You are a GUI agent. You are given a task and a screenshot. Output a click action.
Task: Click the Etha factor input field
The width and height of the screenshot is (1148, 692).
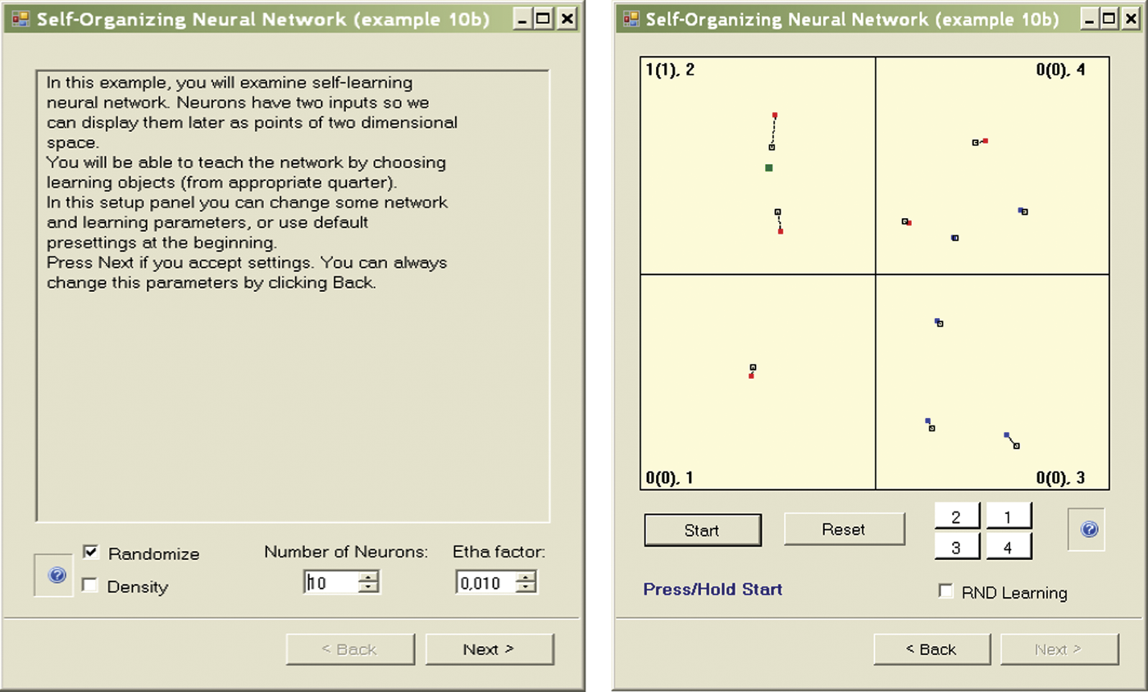tap(486, 582)
